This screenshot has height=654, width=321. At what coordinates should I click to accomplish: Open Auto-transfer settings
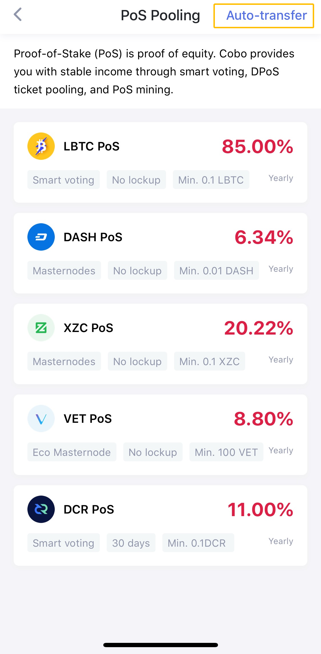click(x=264, y=16)
